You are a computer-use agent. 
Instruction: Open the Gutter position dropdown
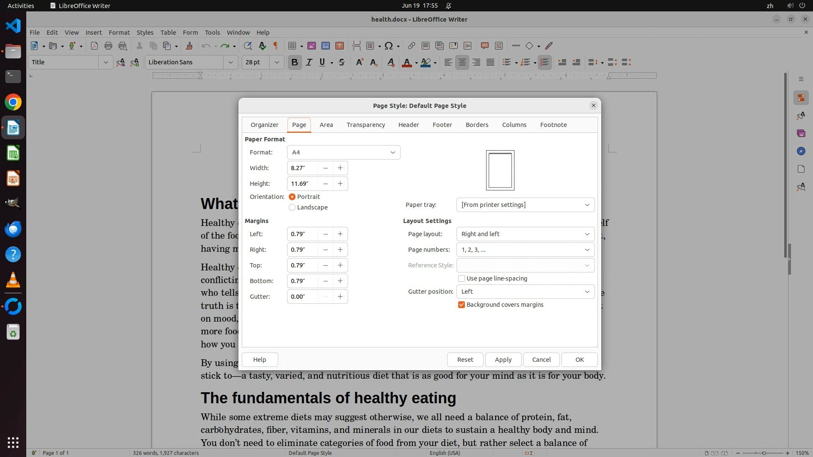525,292
